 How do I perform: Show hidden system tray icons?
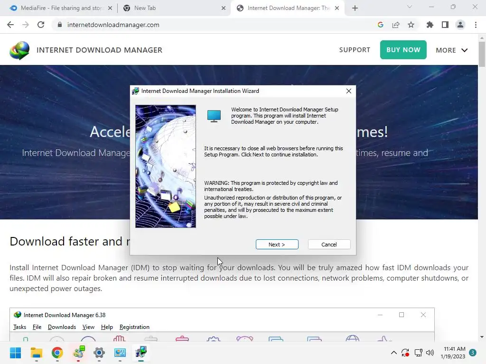[393, 353]
